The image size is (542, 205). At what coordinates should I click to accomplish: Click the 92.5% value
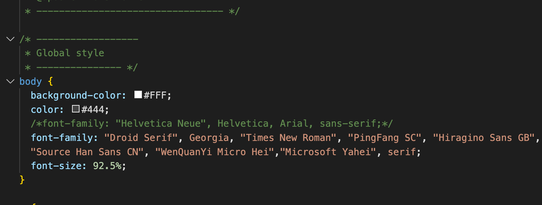(x=107, y=166)
